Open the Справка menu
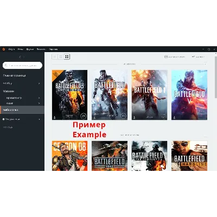This screenshot has width=217, height=217. tap(53, 49)
